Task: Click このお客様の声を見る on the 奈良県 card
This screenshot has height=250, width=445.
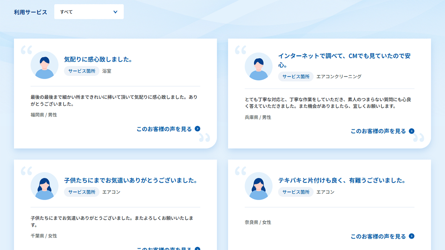Action: pos(379,236)
